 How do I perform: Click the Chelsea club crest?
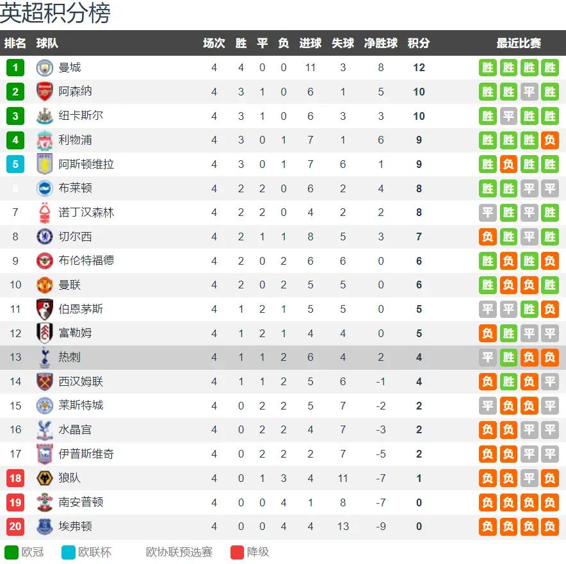coord(45,236)
